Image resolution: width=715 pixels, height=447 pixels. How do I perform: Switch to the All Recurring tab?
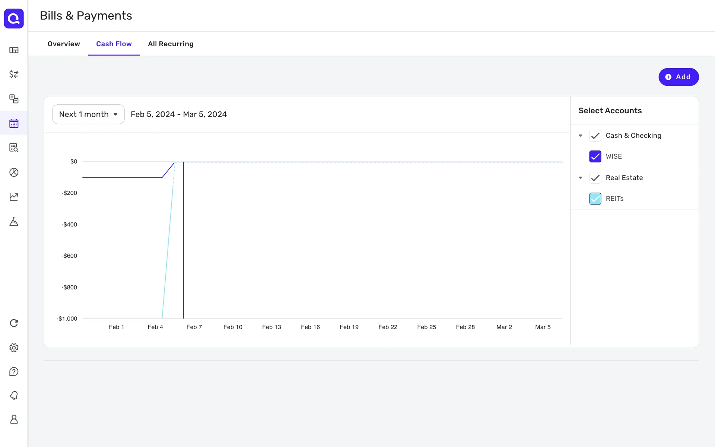point(171,44)
